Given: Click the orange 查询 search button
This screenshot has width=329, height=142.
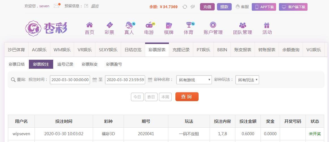Looking at the screenshot, I should click(x=187, y=97).
